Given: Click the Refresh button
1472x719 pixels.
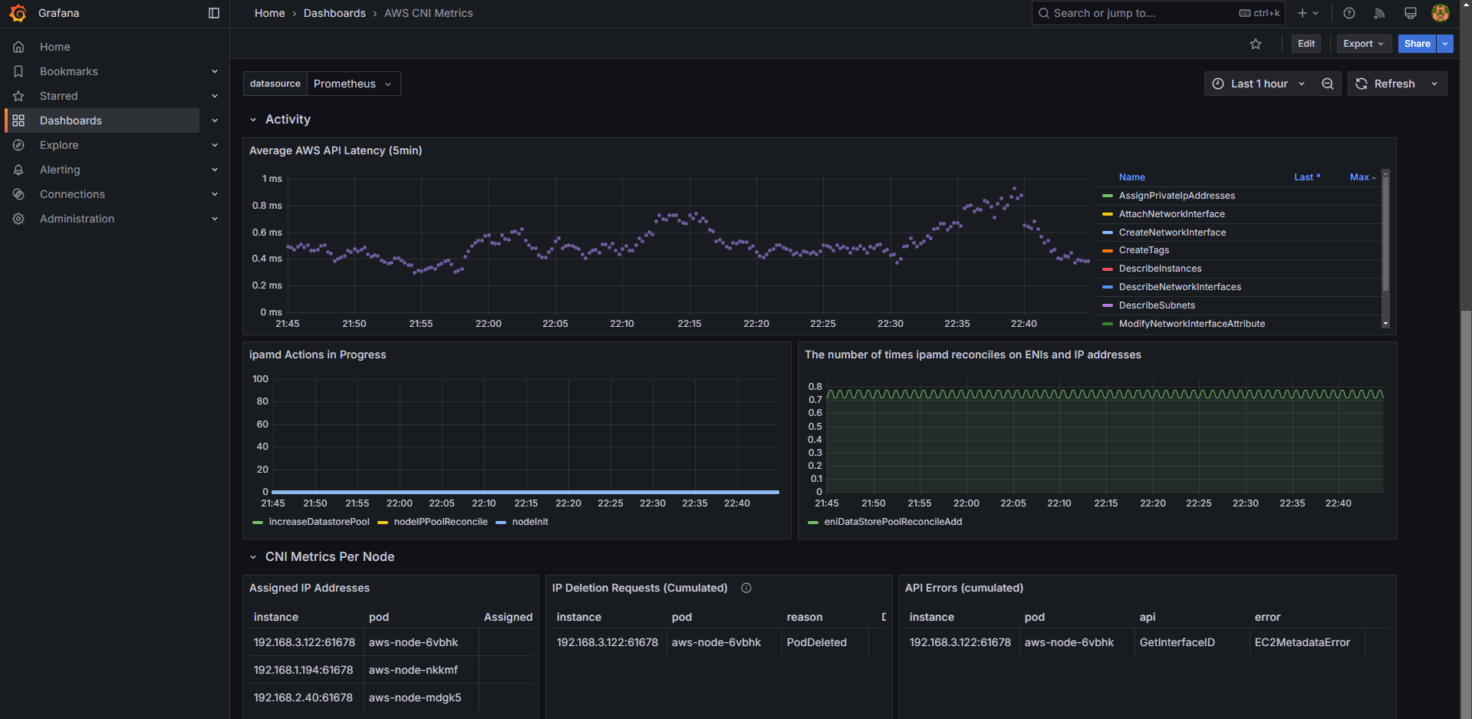Looking at the screenshot, I should tap(1385, 84).
